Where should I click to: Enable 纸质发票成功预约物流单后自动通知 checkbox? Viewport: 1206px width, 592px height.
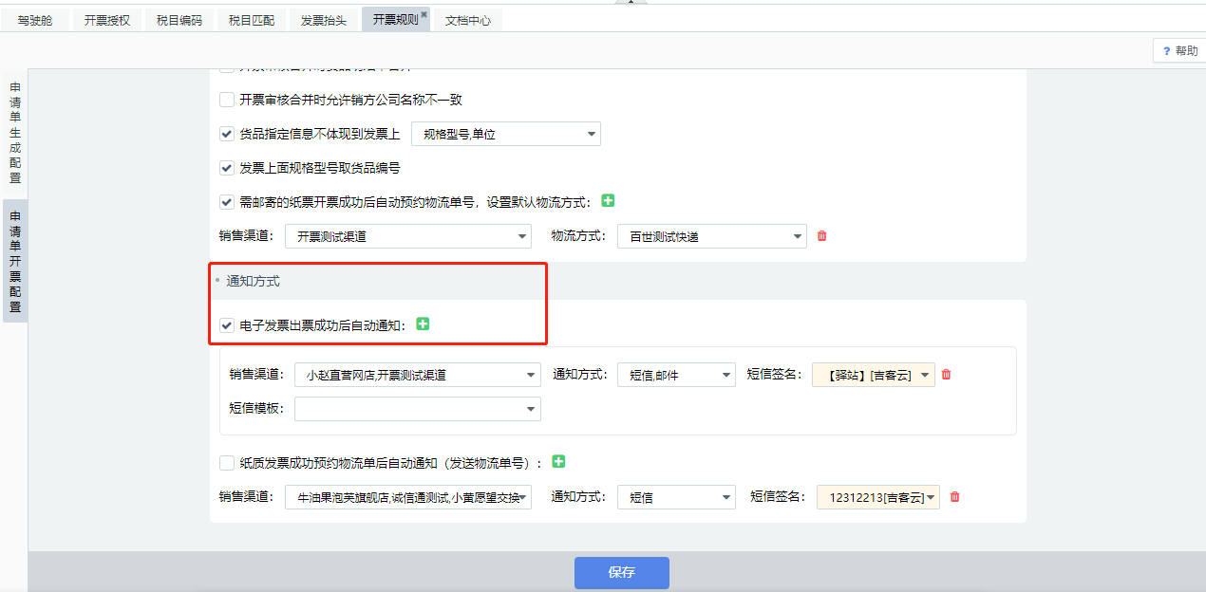click(227, 463)
